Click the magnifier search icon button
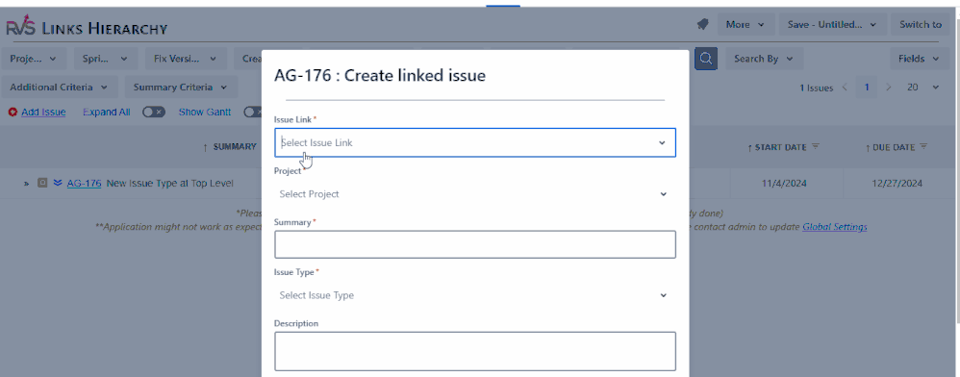This screenshot has height=377, width=960. [706, 59]
